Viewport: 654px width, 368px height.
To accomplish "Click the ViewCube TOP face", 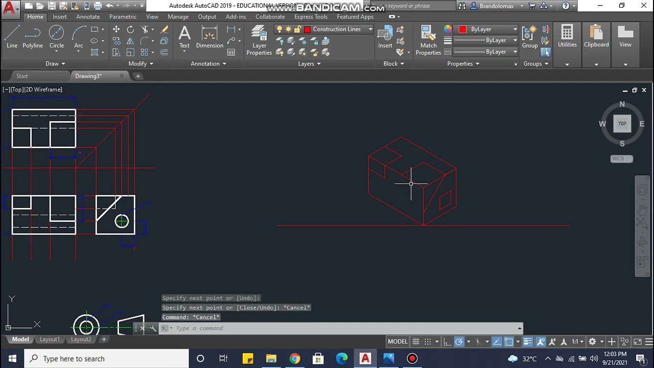I will click(622, 124).
